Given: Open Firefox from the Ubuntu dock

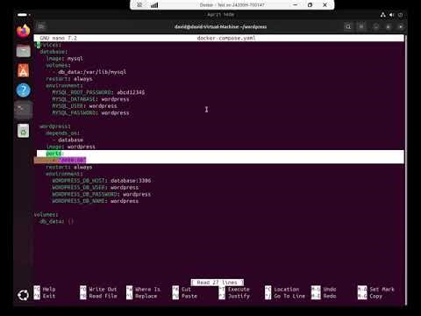Looking at the screenshot, I should 23,32.
